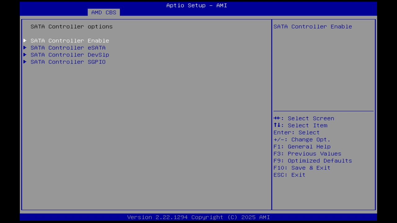Viewport: 397px width, 223px height.
Task: Open SATA Controller eSATA settings
Action: click(68, 48)
